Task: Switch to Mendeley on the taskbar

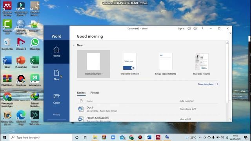Action: (x=158, y=137)
